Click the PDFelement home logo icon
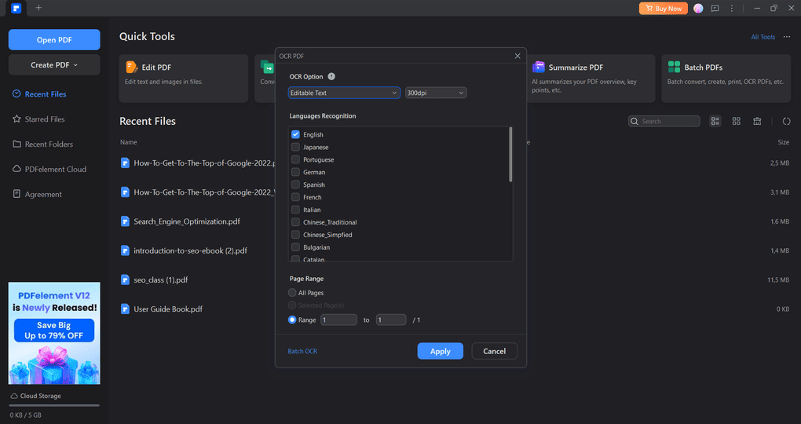 click(16, 8)
